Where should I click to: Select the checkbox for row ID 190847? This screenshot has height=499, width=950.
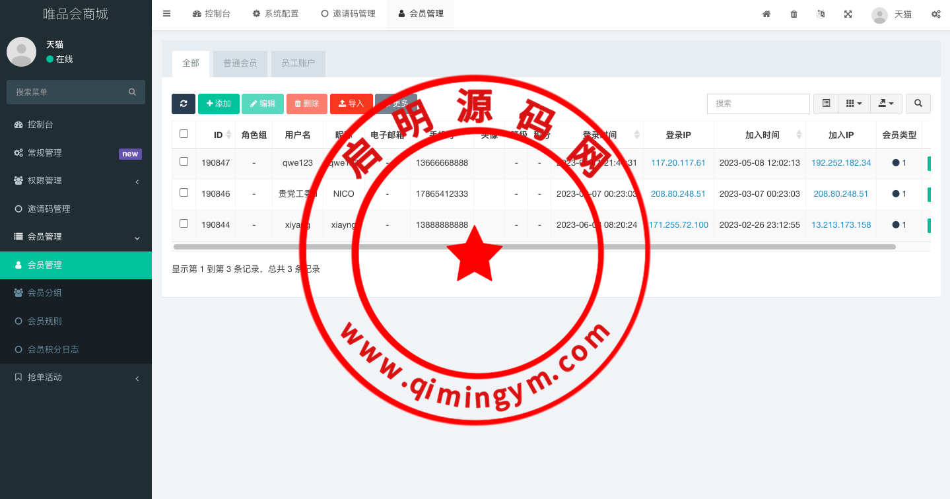[x=184, y=162]
